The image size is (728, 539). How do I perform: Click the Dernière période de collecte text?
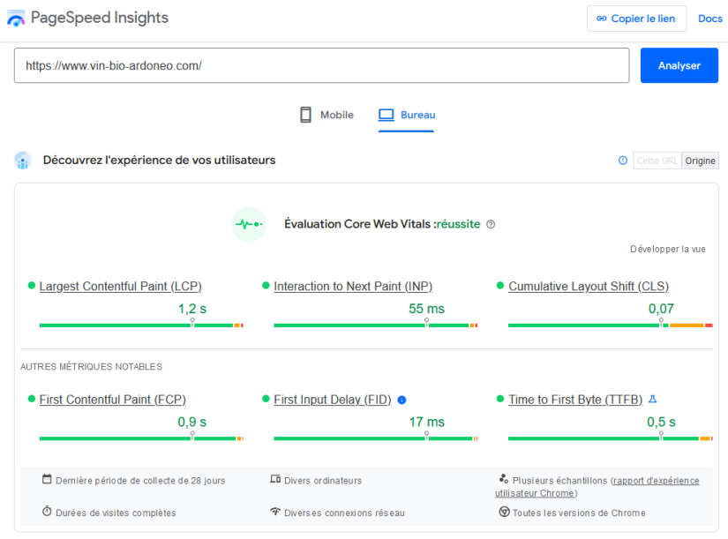click(x=140, y=481)
